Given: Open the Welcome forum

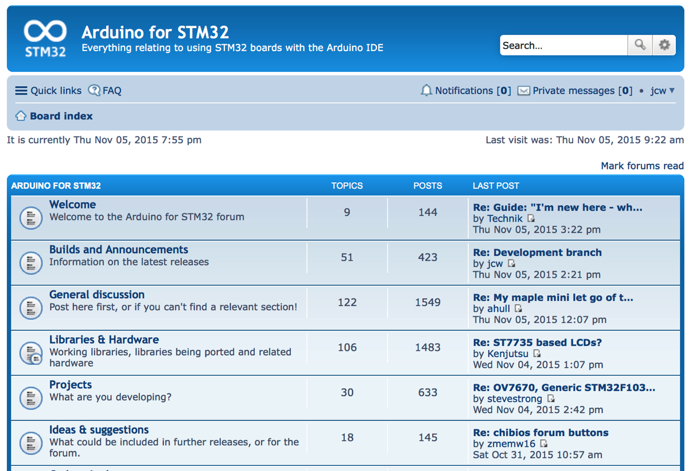Looking at the screenshot, I should tap(72, 204).
